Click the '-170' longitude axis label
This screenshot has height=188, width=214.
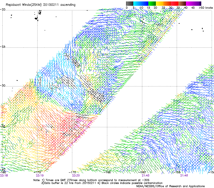click(x=72, y=172)
